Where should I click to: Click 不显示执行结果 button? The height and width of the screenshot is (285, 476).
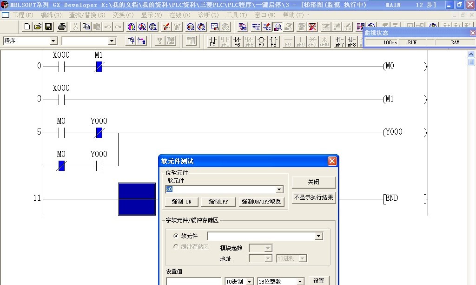tap(314, 197)
